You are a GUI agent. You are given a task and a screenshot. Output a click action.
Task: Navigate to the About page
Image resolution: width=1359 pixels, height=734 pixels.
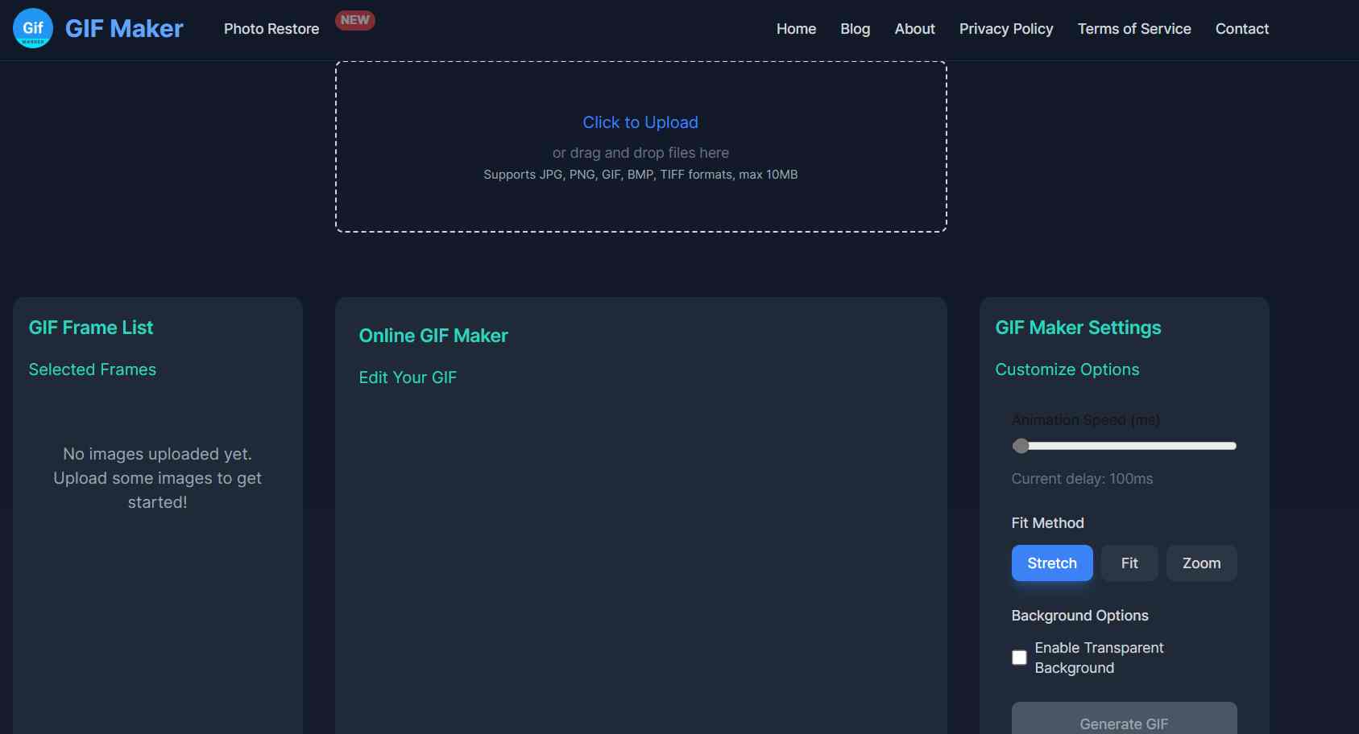tap(914, 29)
